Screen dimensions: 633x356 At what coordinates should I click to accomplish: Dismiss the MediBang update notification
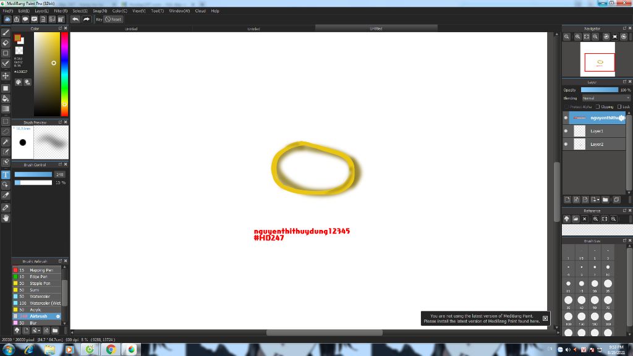[x=545, y=318]
